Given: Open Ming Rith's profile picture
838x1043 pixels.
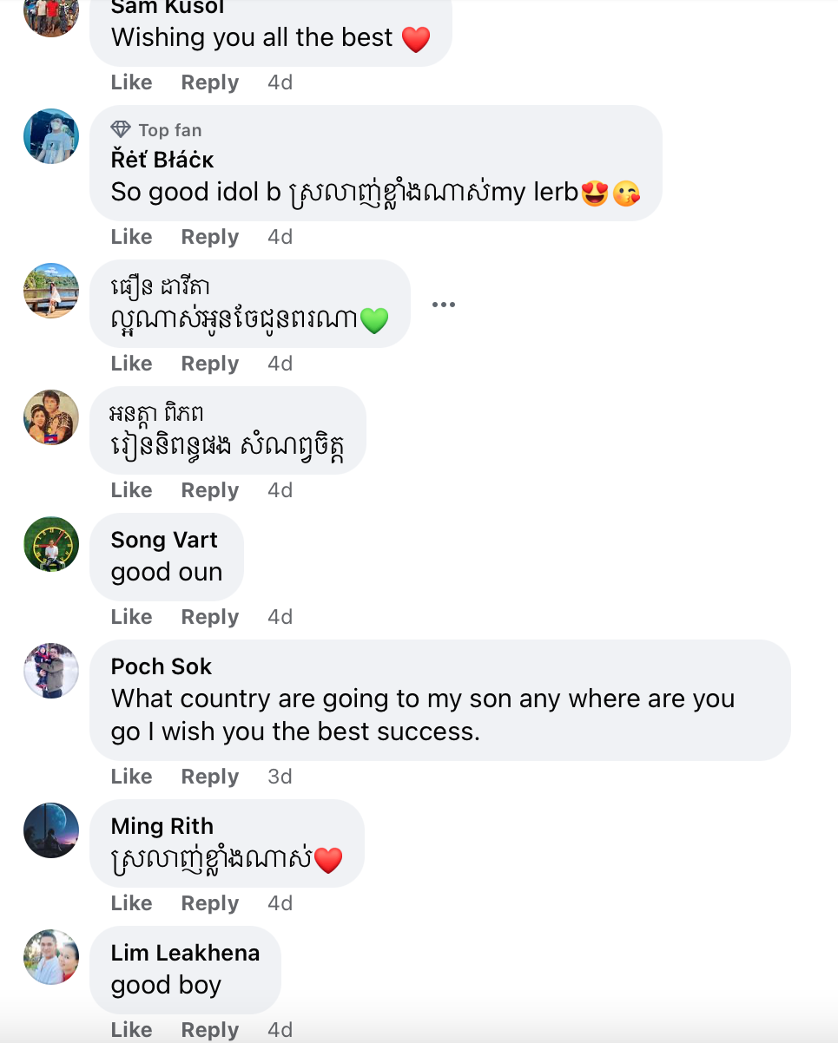Looking at the screenshot, I should [51, 830].
